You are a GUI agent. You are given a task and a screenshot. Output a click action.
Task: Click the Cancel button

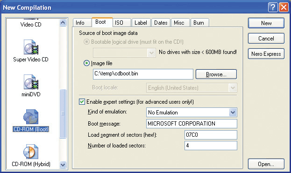266,39
